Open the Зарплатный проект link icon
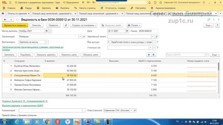The height and width of the screenshot is (125, 223). 156,36
